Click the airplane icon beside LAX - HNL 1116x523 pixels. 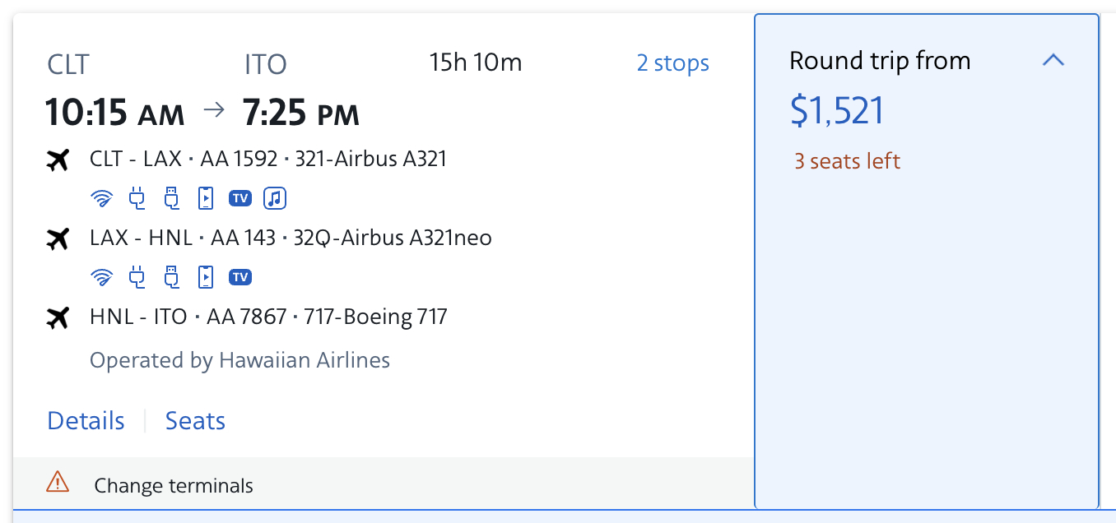pyautogui.click(x=58, y=238)
